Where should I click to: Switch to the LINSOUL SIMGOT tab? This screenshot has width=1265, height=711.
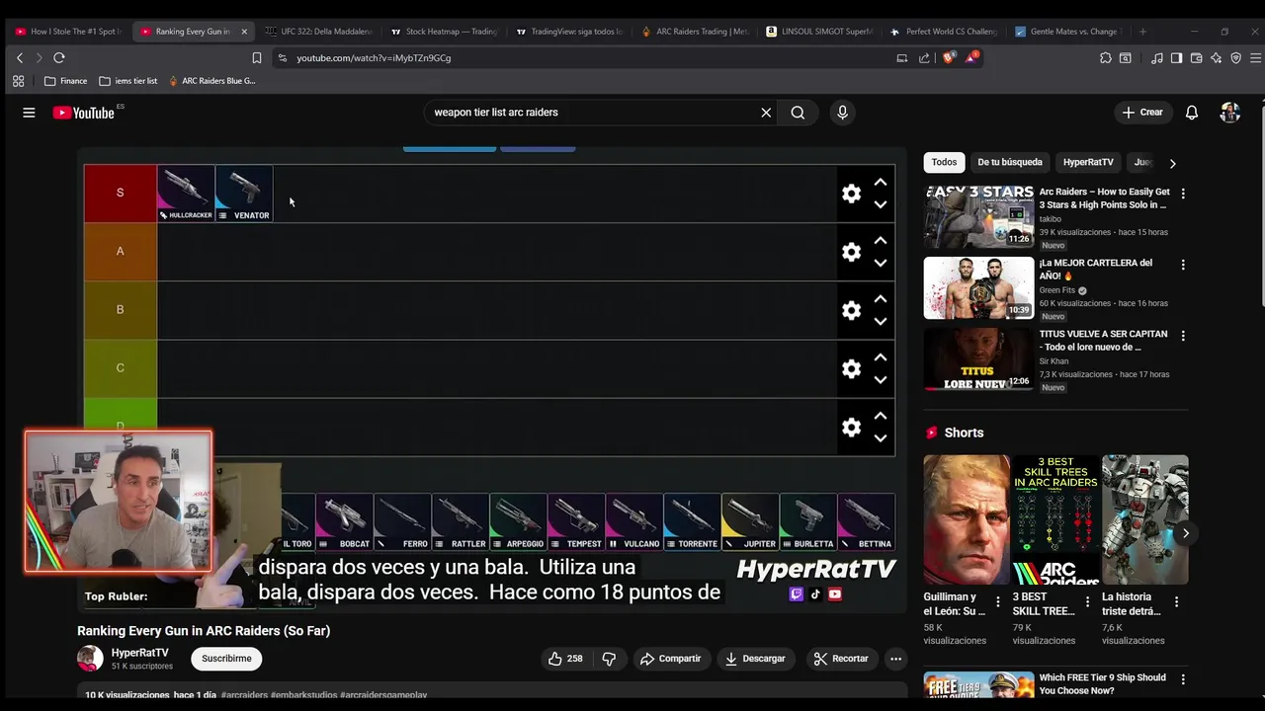click(x=820, y=32)
